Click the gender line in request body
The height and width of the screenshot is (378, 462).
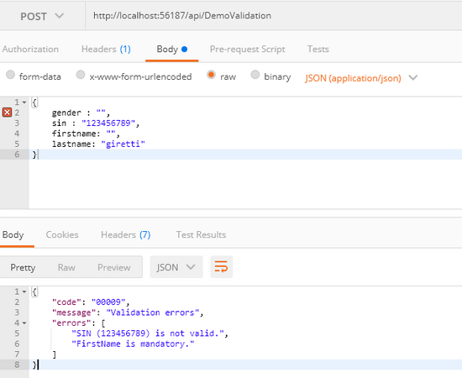coord(81,113)
